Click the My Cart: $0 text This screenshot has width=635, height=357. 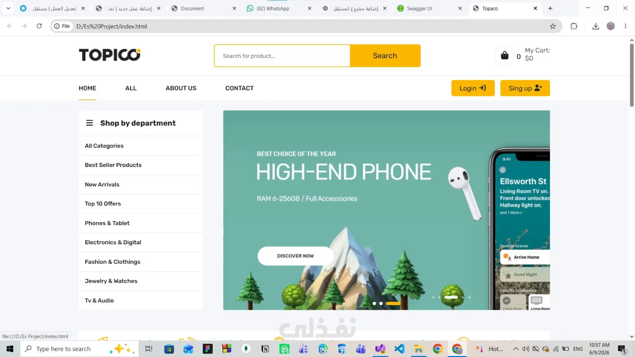pyautogui.click(x=537, y=54)
